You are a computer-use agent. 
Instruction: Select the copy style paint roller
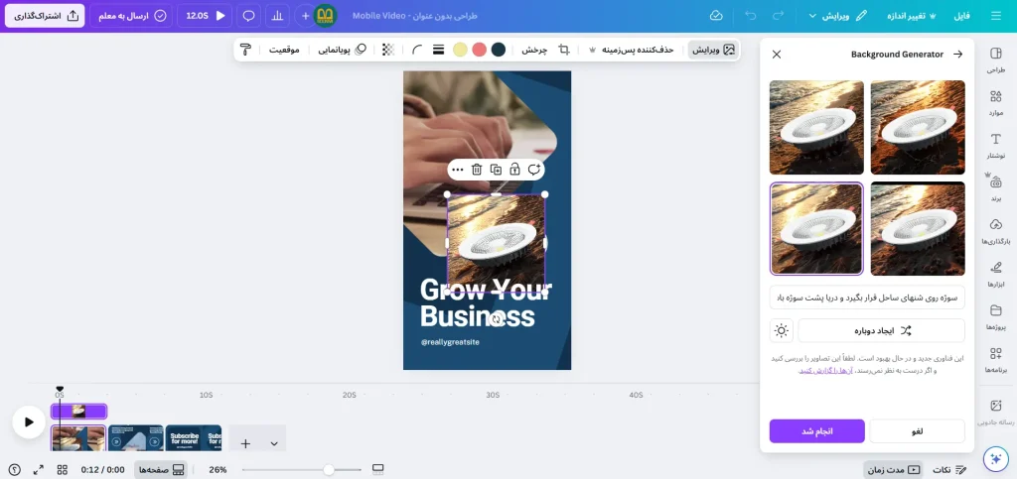coord(246,50)
